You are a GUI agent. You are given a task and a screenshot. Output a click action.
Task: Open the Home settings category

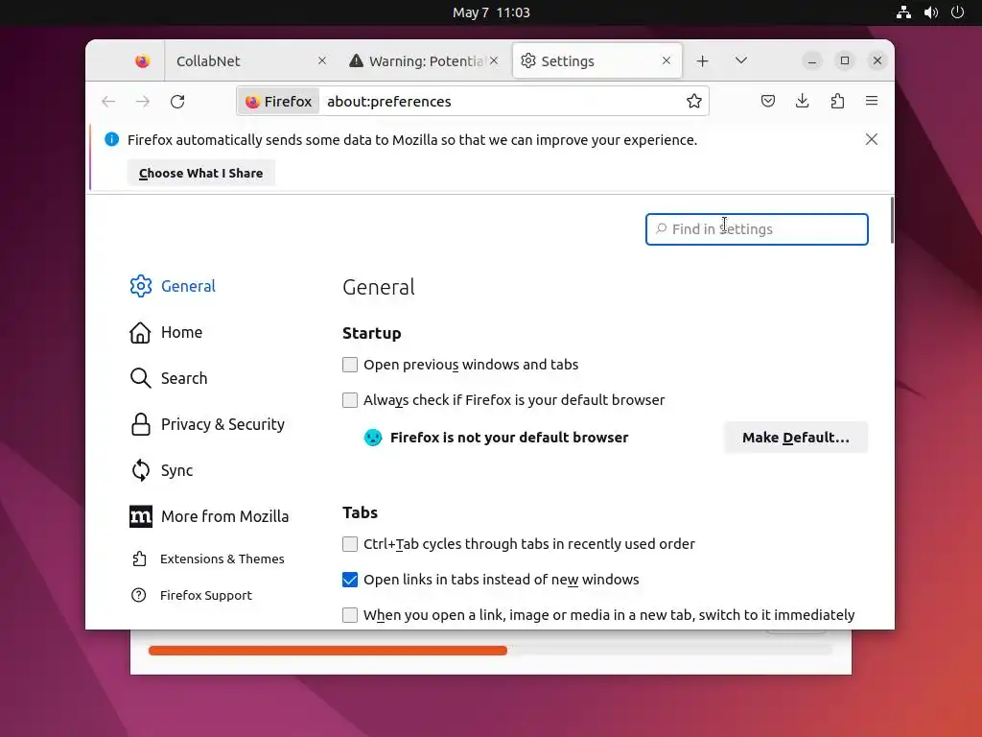click(166, 332)
